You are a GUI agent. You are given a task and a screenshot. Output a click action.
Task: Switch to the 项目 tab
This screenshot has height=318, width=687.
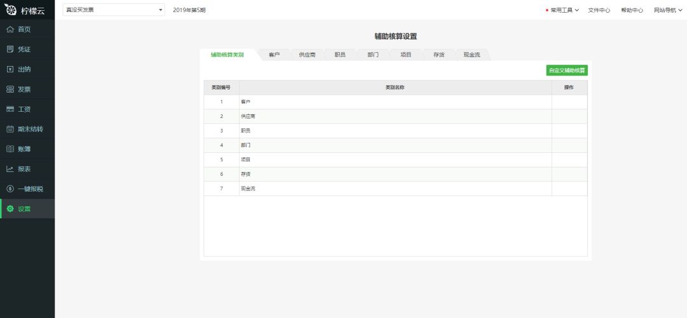[406, 55]
